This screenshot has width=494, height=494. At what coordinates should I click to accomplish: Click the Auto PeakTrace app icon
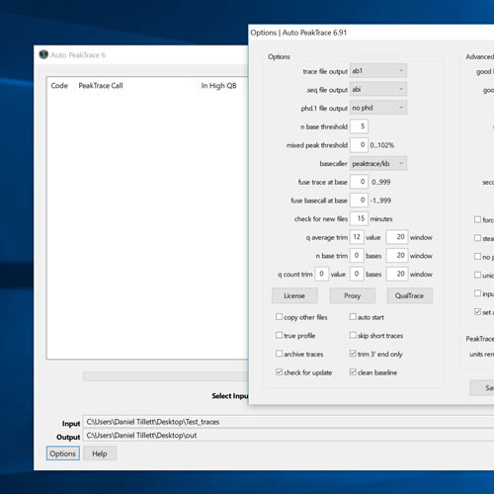(x=43, y=54)
